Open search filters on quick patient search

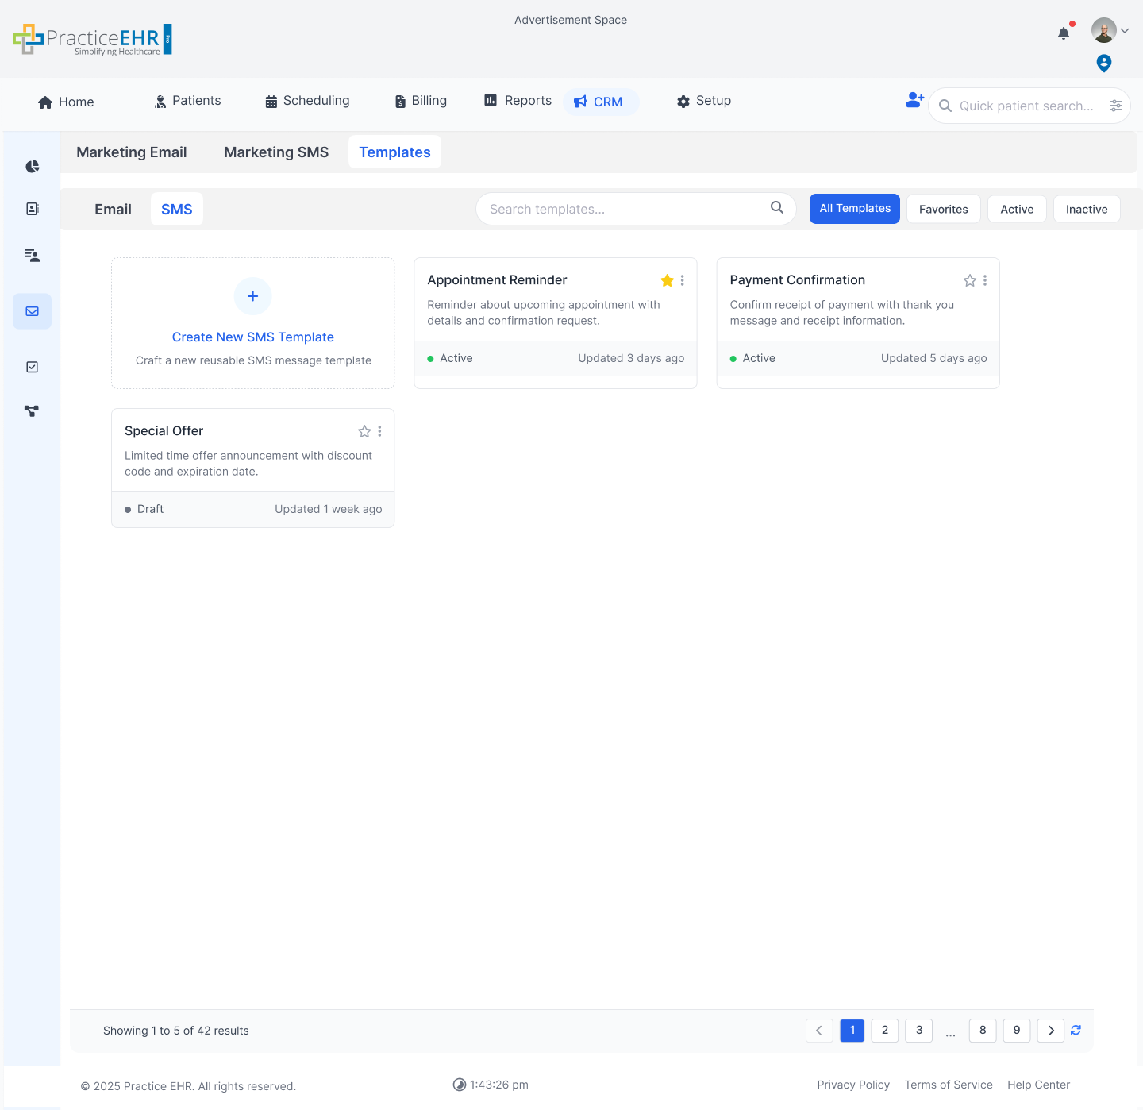(1116, 106)
